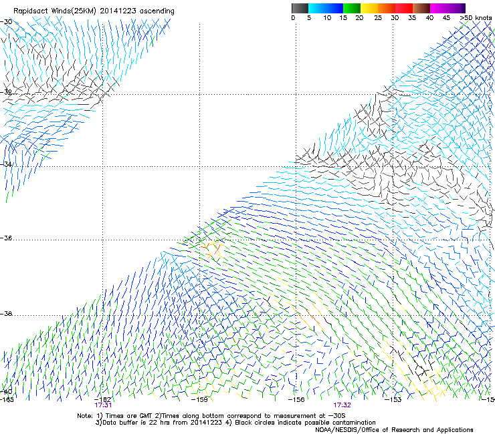The width and height of the screenshot is (495, 434).
Task: Click the latitude label -30
Action: [6, 22]
